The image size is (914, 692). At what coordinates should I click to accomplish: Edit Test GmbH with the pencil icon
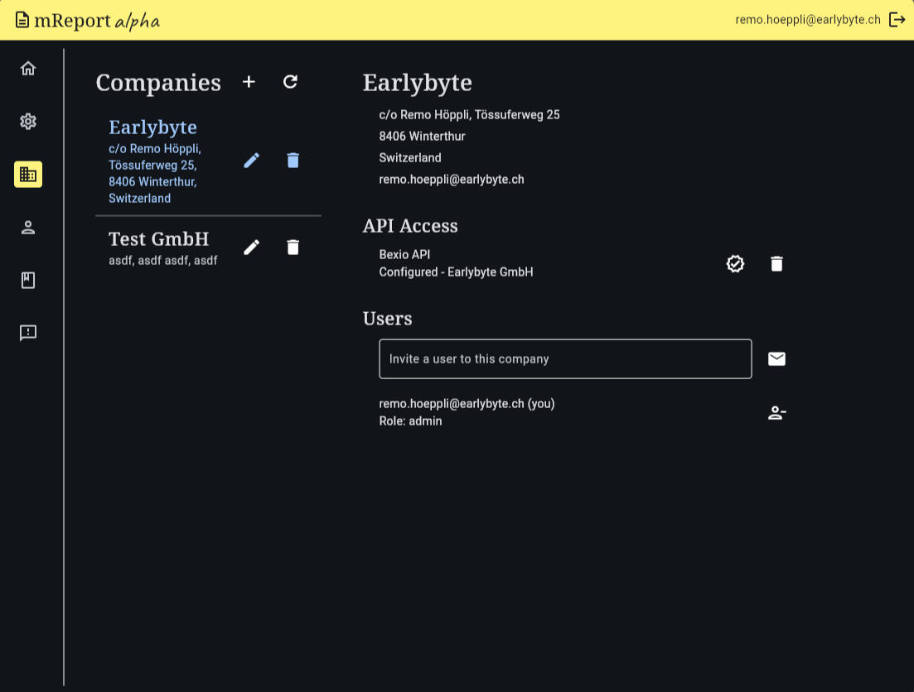click(x=252, y=247)
